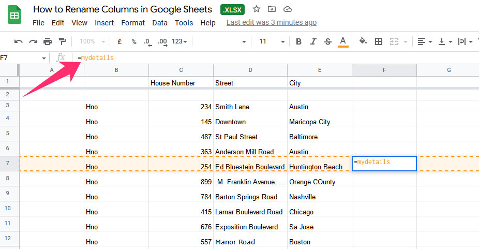Click in the formula bar showing =mydetails
Image resolution: width=479 pixels, height=249 pixels.
(x=275, y=58)
